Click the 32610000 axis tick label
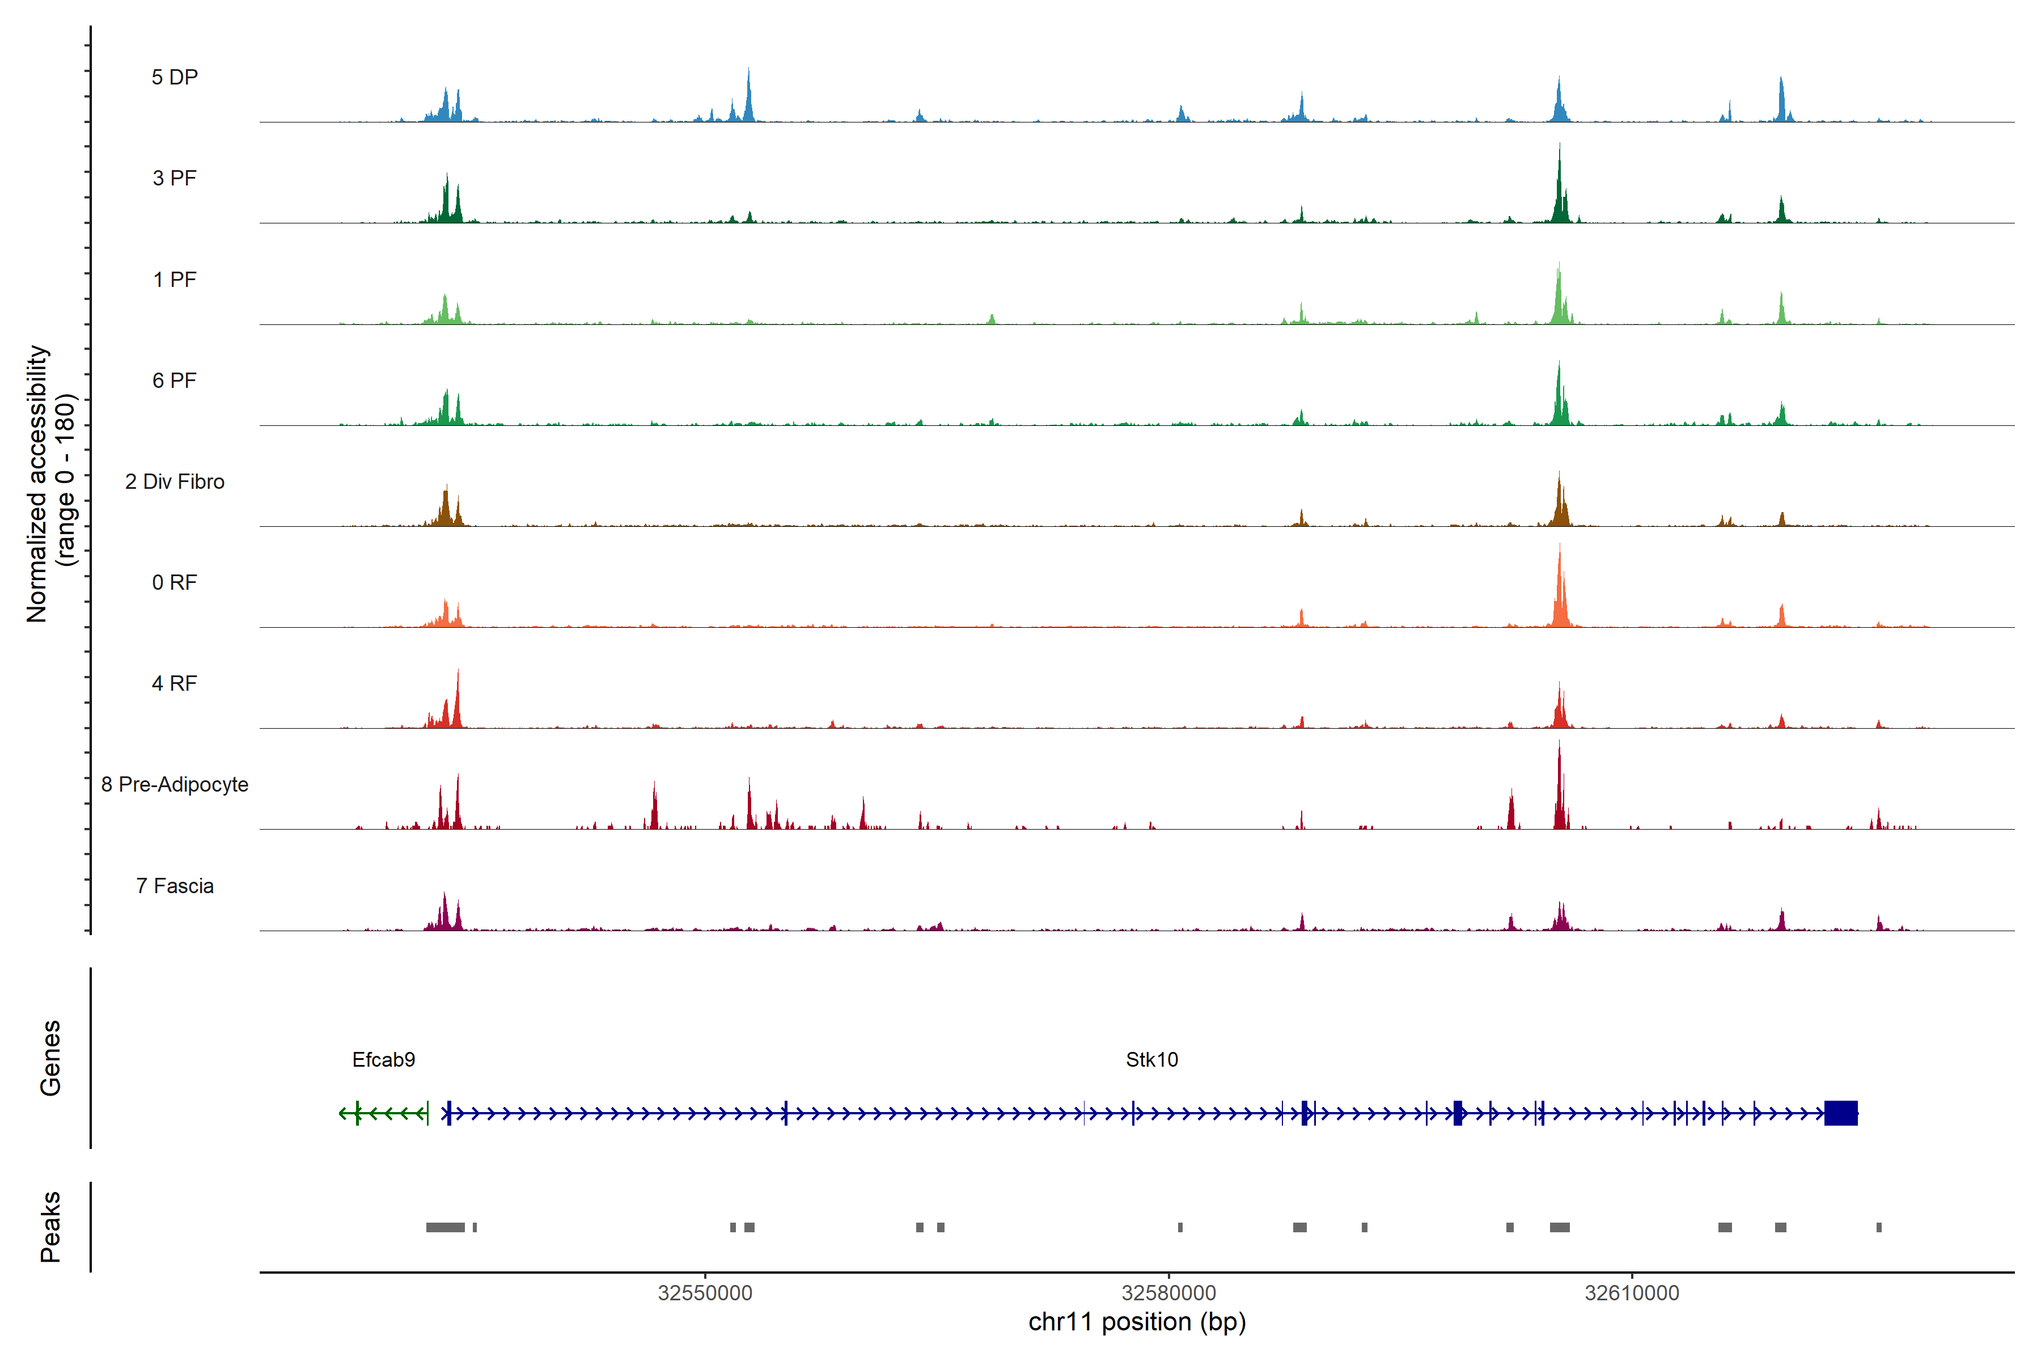This screenshot has height=1361, width=2041. (x=1632, y=1294)
